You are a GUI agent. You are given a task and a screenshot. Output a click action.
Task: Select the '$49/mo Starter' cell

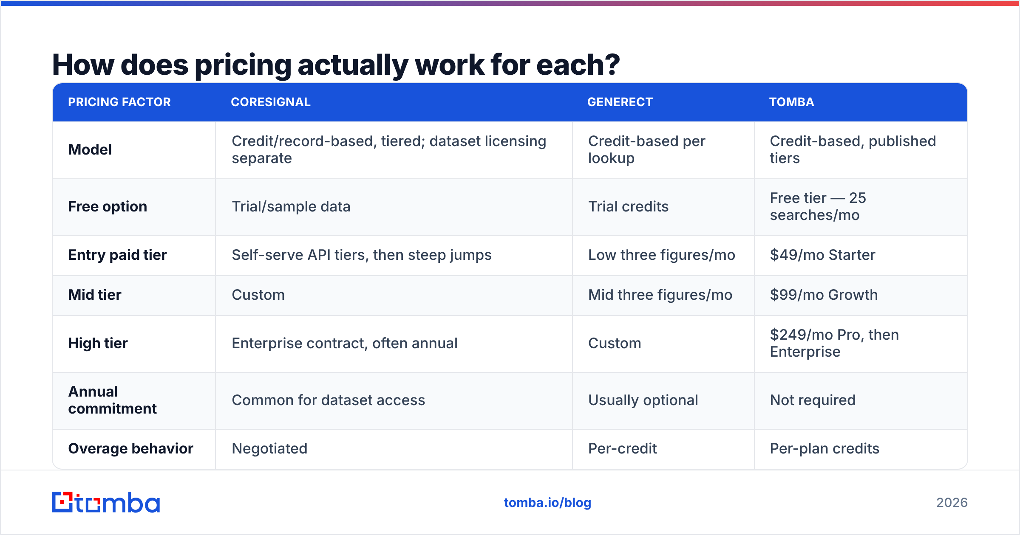tap(823, 255)
